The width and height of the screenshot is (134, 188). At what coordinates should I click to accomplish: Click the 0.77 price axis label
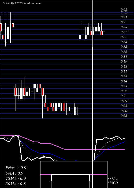pyautogui.click(x=124, y=71)
